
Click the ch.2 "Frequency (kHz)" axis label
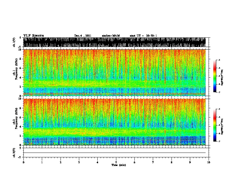[x=16, y=118]
